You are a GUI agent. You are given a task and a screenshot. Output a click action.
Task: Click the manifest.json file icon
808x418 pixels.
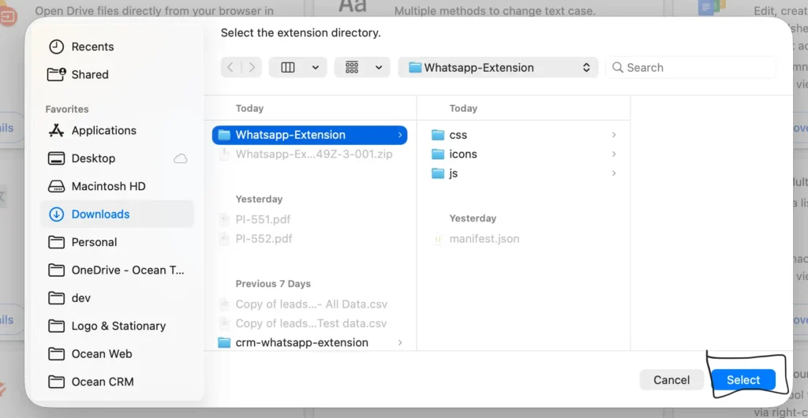[x=437, y=239]
